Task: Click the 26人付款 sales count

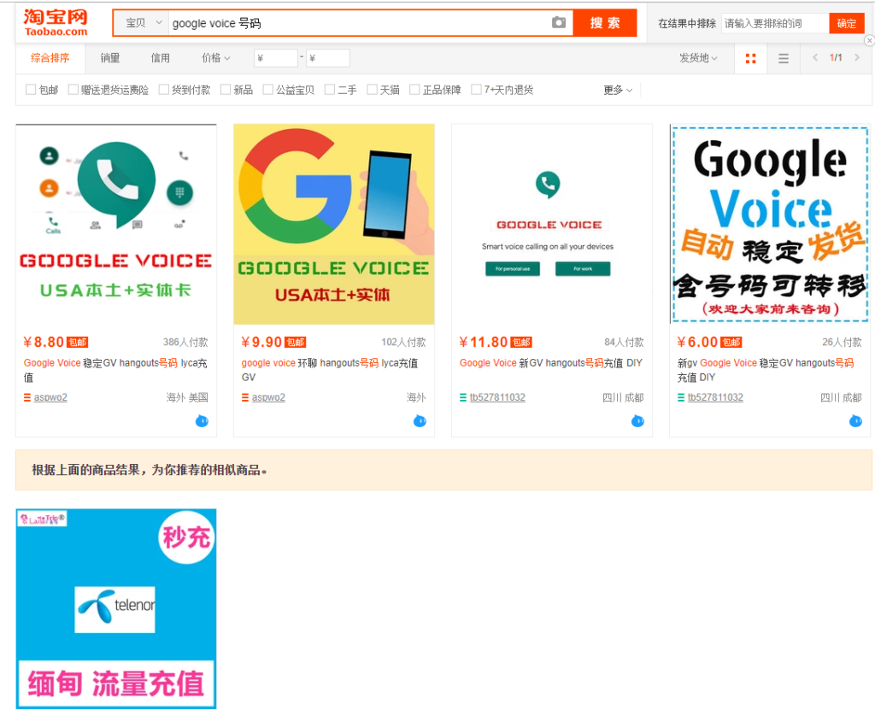Action: pyautogui.click(x=842, y=342)
